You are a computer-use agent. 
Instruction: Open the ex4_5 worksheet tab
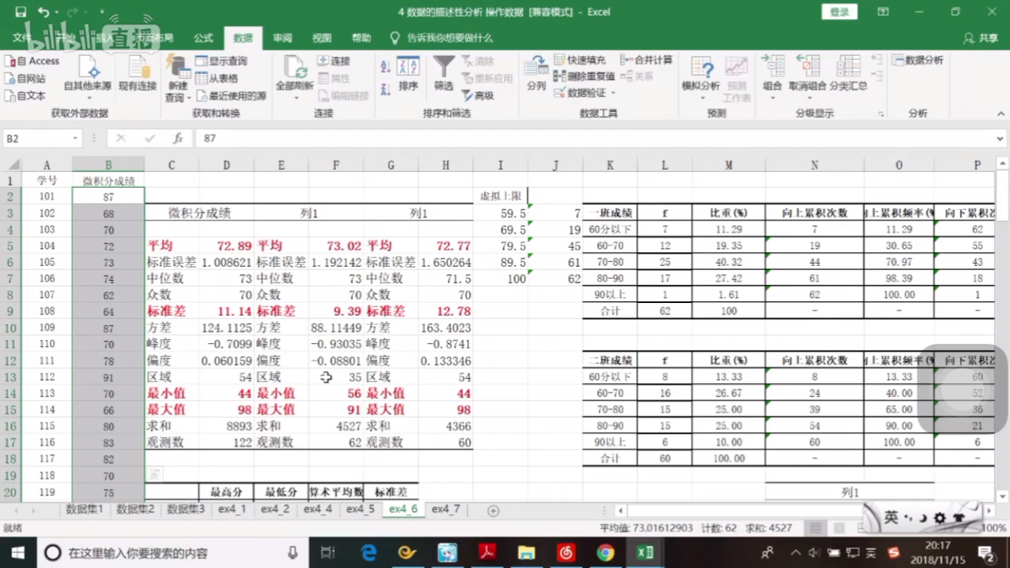pos(361,510)
